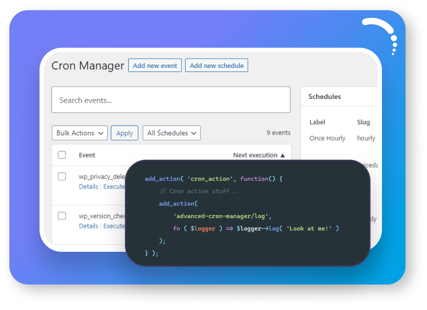The image size is (427, 310).
Task: Check the wp_privacy_delete event checkbox
Action: tap(62, 176)
